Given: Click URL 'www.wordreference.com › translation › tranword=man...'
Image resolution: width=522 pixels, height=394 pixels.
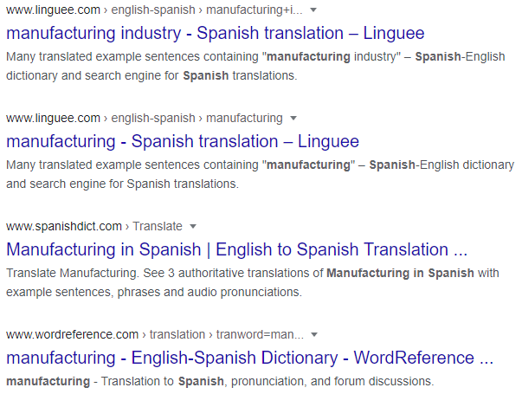Looking at the screenshot, I should click(x=155, y=334).
